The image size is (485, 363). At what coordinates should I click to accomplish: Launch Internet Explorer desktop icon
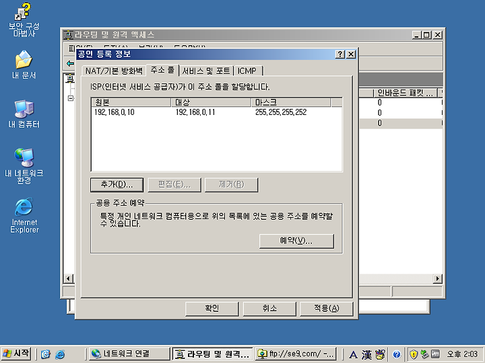(24, 216)
